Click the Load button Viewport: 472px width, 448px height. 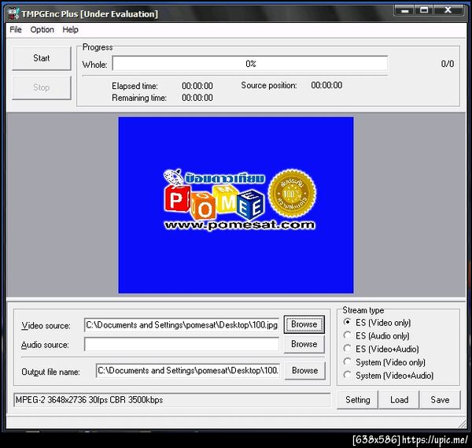[399, 400]
